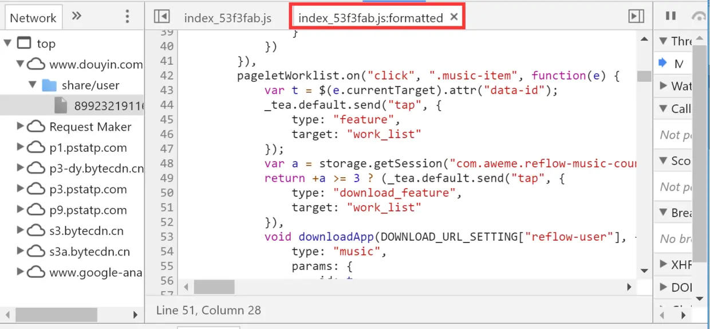Hide the navigator pane toggle icon
This screenshot has height=329, width=710.
[x=162, y=17]
